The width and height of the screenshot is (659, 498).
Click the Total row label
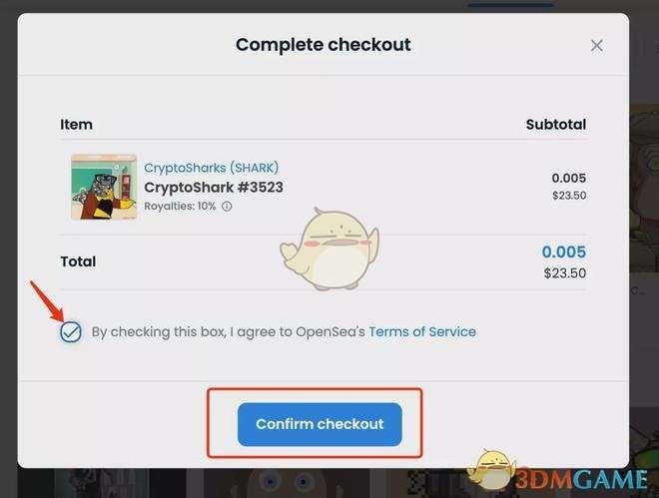(78, 261)
